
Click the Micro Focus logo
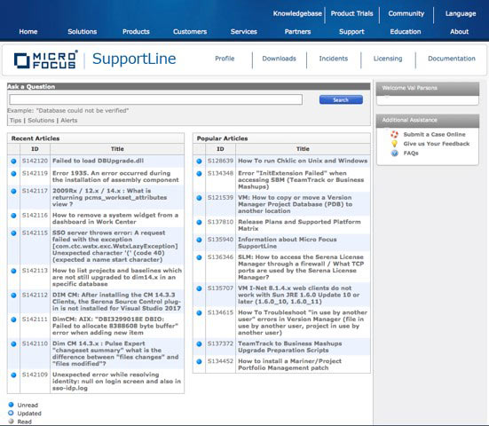point(45,59)
